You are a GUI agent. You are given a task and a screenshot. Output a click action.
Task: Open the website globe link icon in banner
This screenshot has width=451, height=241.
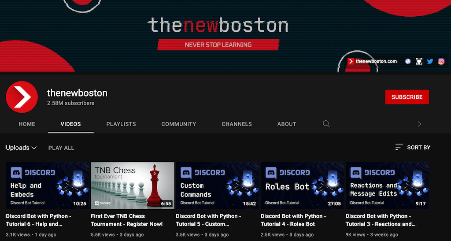click(408, 61)
